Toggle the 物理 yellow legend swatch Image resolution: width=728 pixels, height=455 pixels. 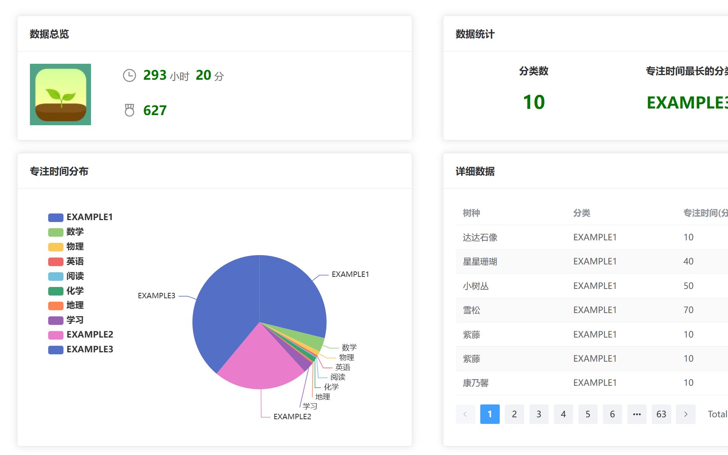tap(56, 247)
